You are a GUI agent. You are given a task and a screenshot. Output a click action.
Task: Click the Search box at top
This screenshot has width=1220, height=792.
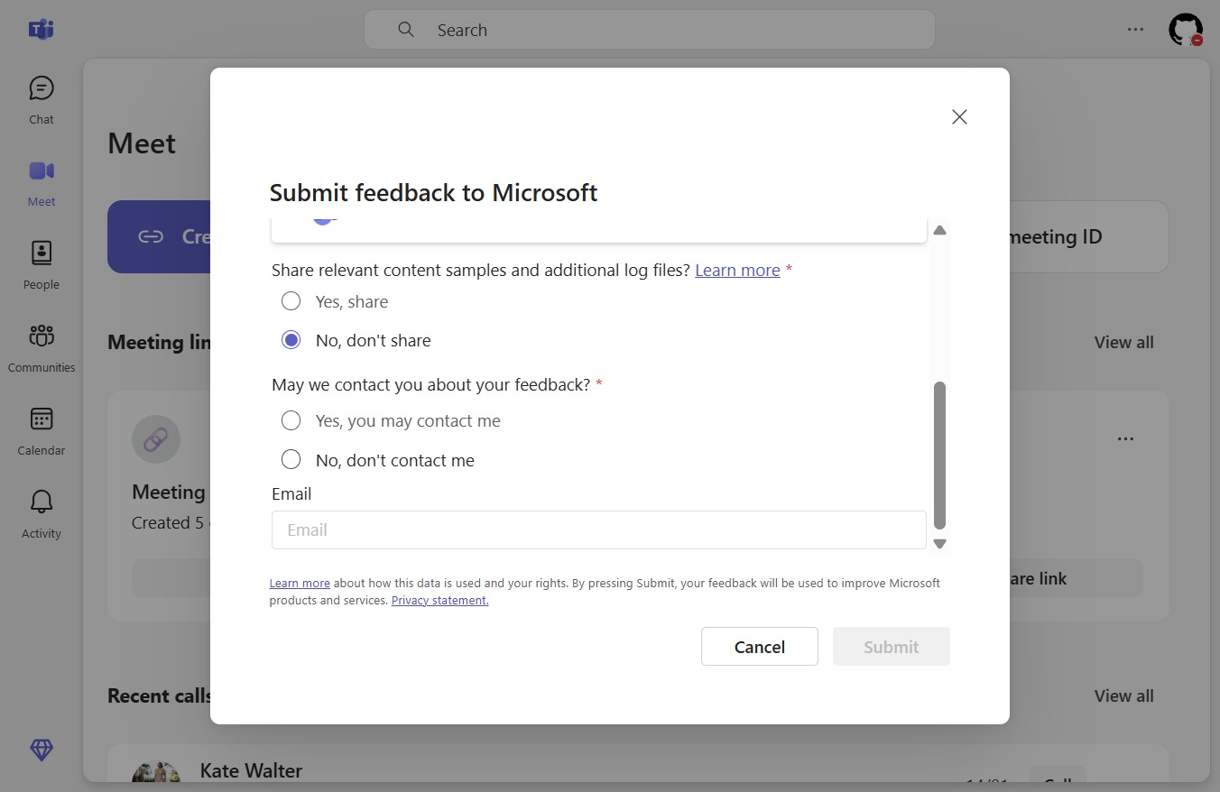(x=650, y=30)
